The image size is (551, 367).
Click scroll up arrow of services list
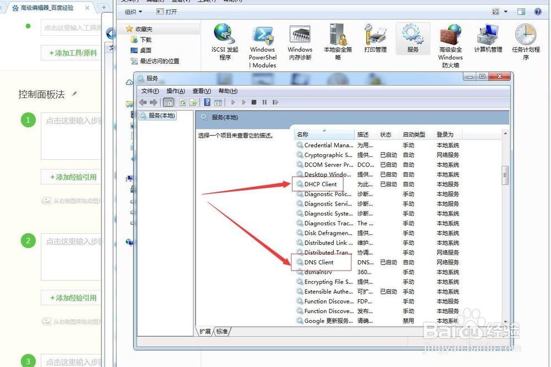point(505,133)
